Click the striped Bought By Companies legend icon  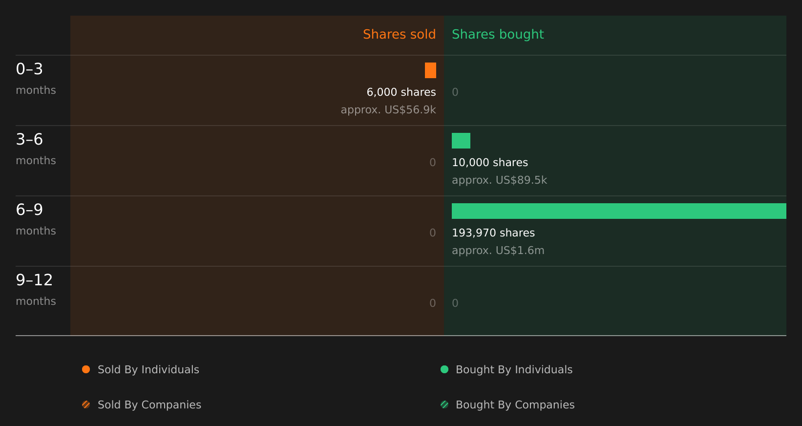(444, 405)
